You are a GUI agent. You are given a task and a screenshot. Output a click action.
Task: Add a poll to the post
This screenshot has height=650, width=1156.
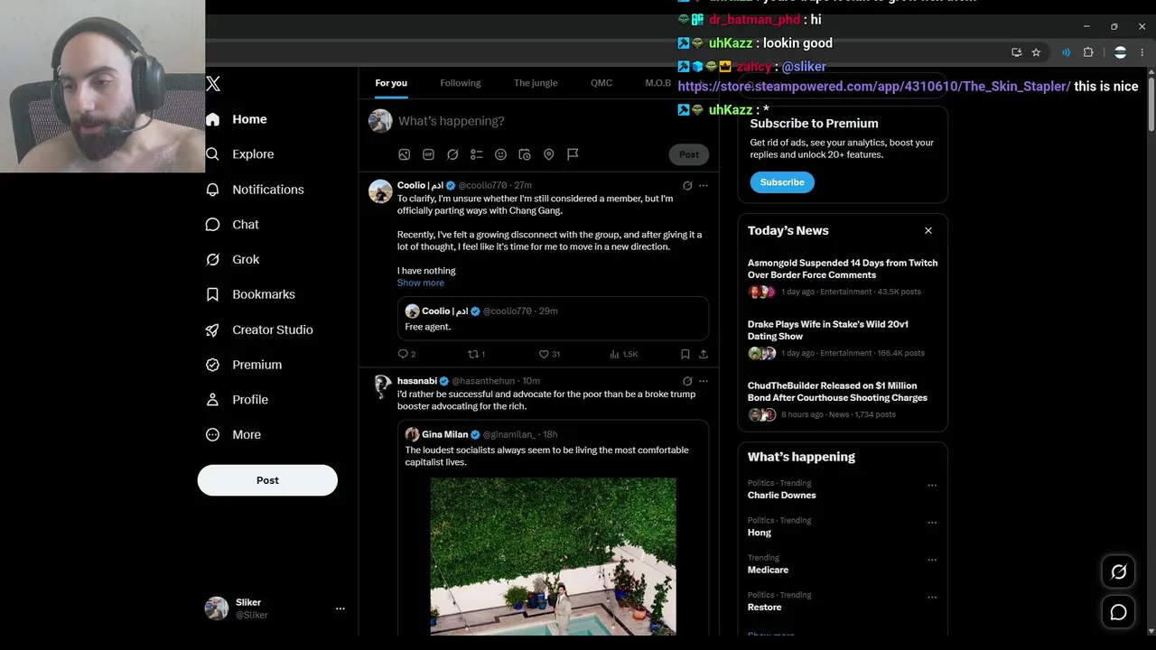click(477, 154)
